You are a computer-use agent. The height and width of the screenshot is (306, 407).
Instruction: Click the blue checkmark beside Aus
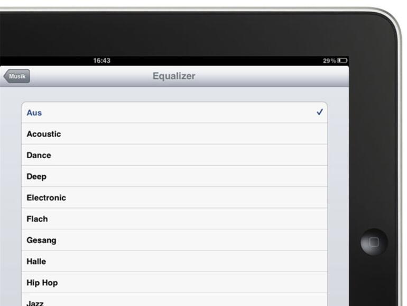320,112
